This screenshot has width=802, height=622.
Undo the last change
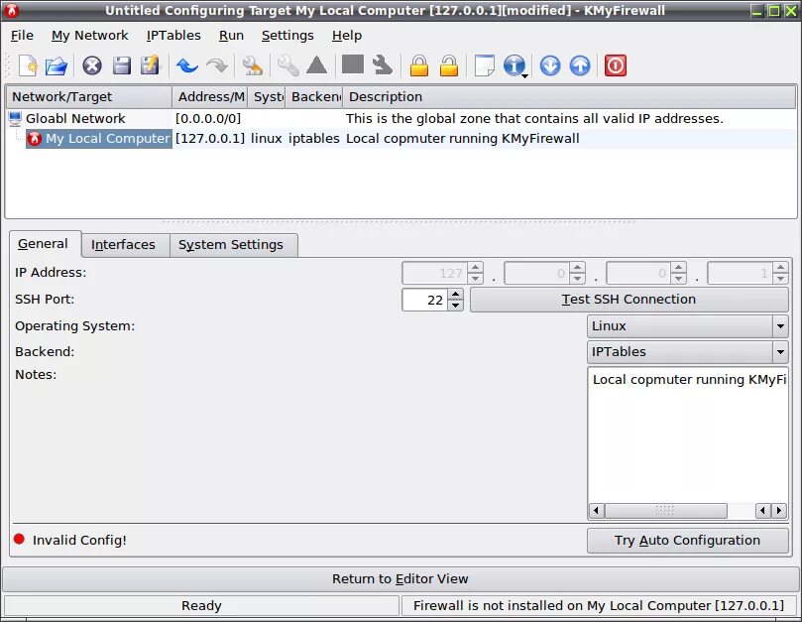pos(187,65)
